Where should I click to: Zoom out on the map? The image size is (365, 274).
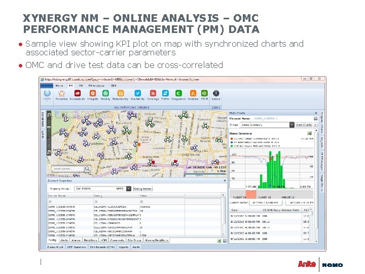tap(49, 152)
